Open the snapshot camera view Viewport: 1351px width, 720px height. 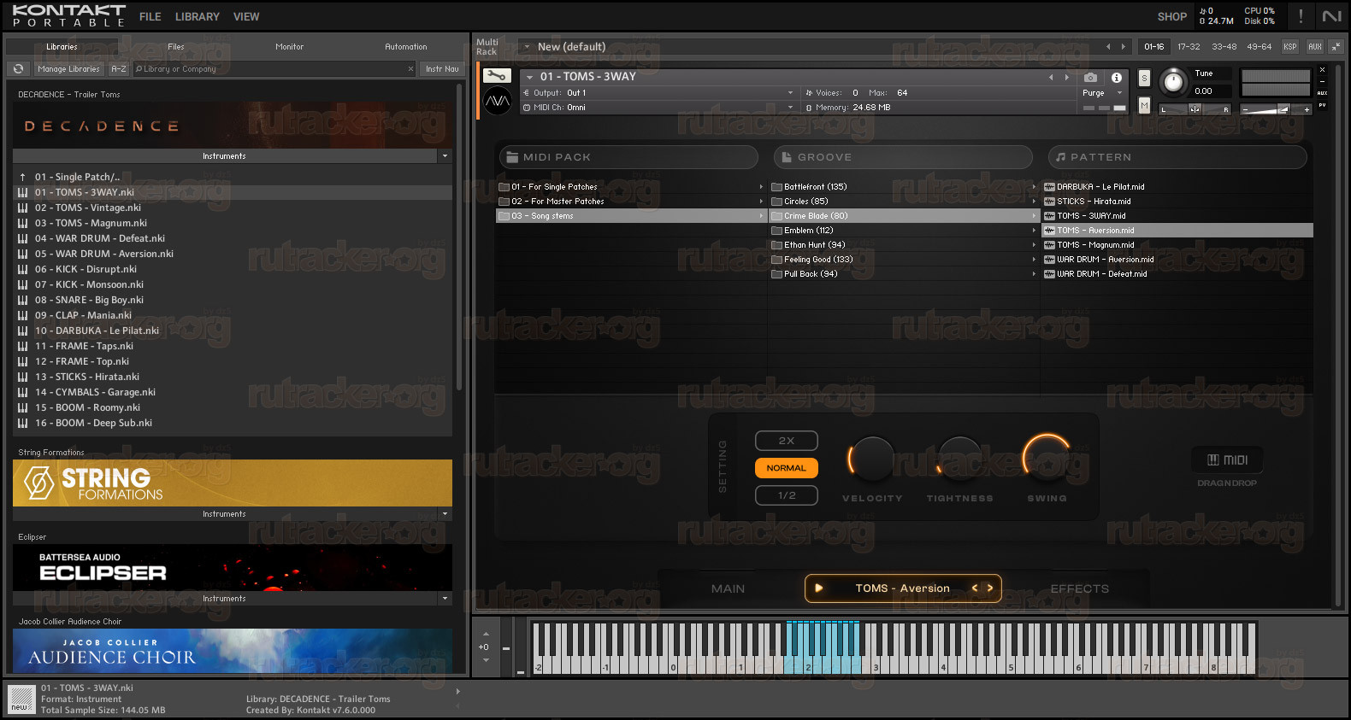[1090, 77]
